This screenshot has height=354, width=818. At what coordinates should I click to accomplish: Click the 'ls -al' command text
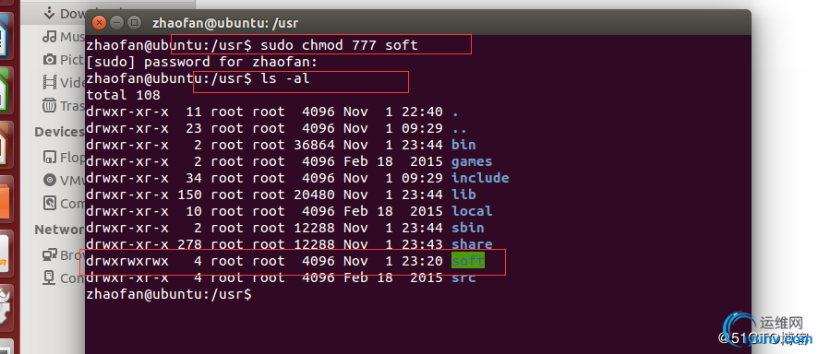click(x=285, y=78)
